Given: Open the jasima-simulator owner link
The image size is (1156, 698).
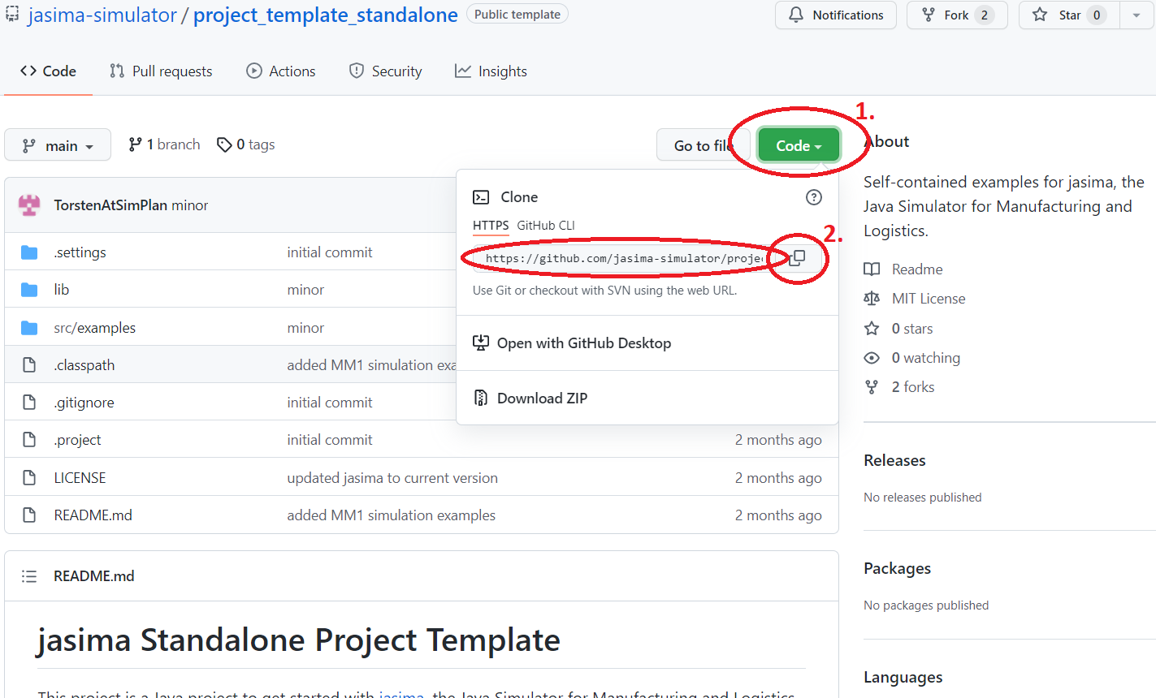Looking at the screenshot, I should [102, 15].
